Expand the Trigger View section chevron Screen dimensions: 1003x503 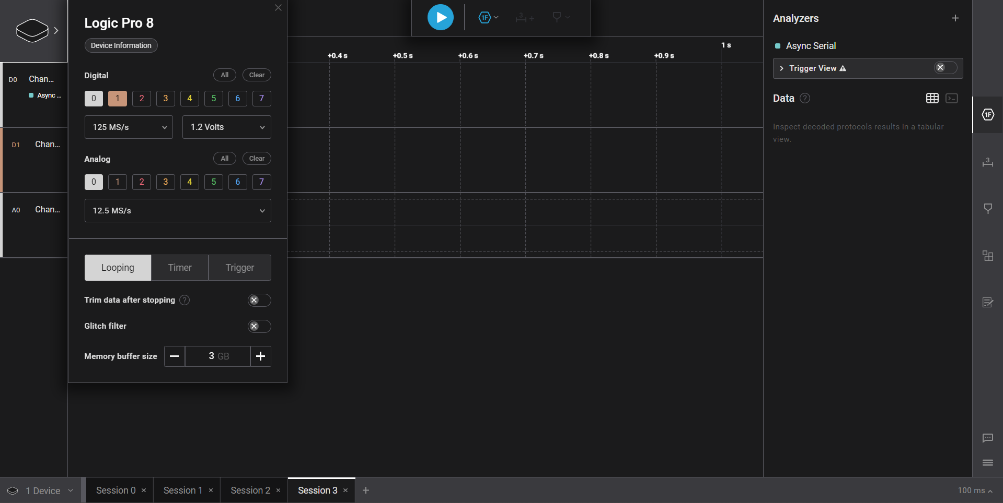[781, 68]
